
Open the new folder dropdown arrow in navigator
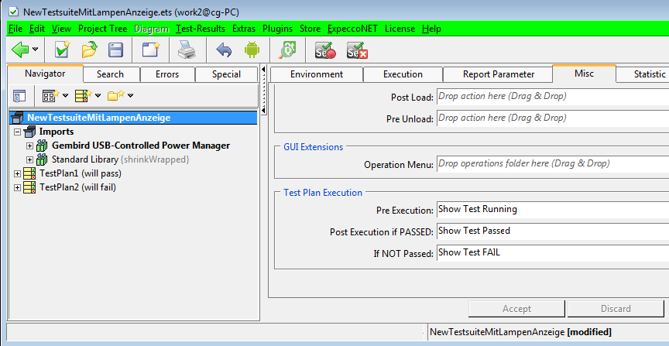130,96
